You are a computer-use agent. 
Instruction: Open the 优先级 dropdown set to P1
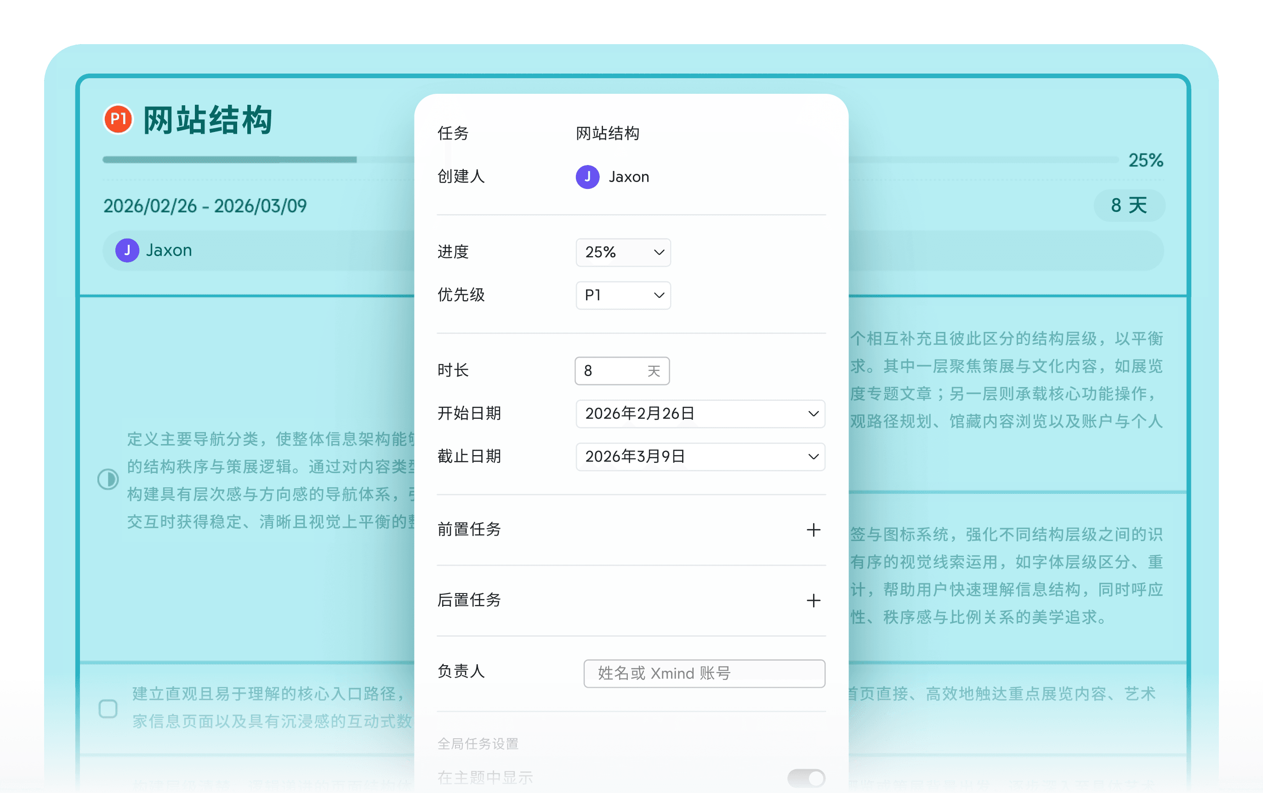tap(623, 295)
